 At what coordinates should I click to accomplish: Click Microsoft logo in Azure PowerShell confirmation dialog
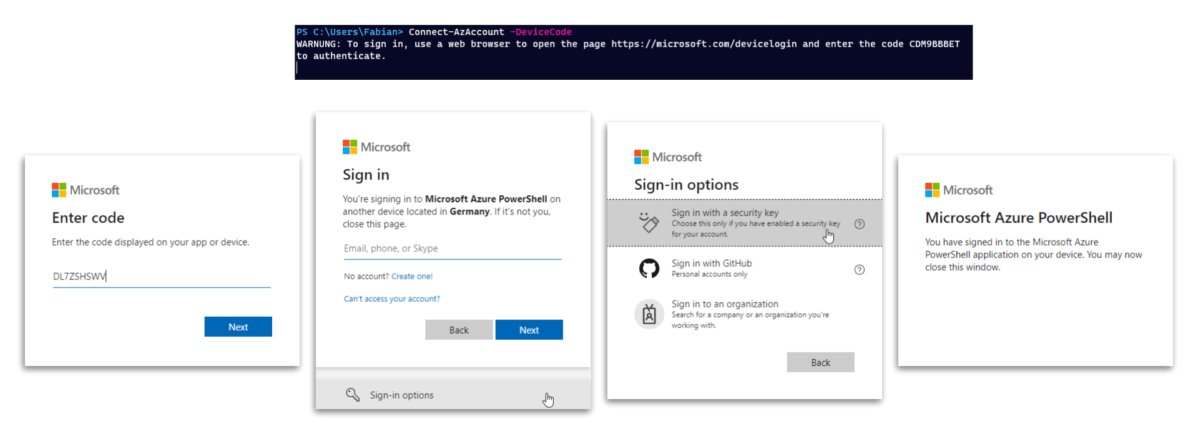pyautogui.click(x=959, y=190)
